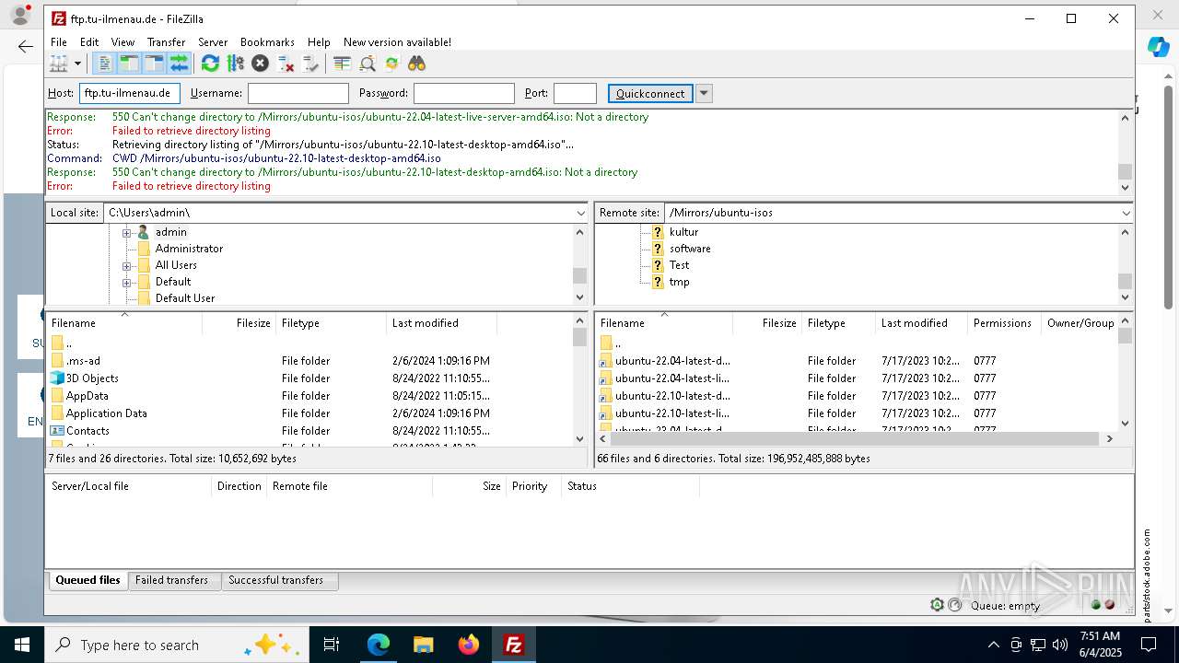The width and height of the screenshot is (1179, 663).
Task: Open the Site Manager icon
Action: coord(59,64)
